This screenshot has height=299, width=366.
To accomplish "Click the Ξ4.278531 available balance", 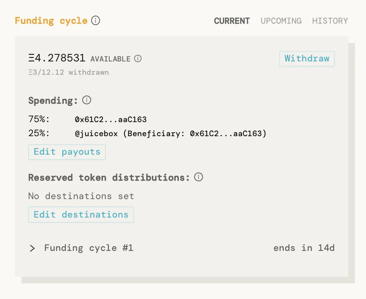I will 57,58.
